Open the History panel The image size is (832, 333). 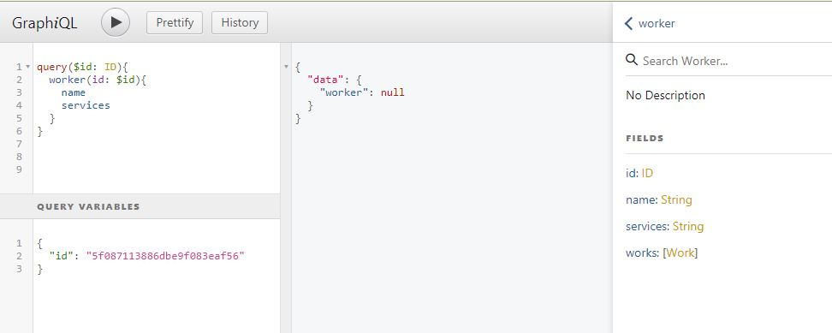coord(240,23)
